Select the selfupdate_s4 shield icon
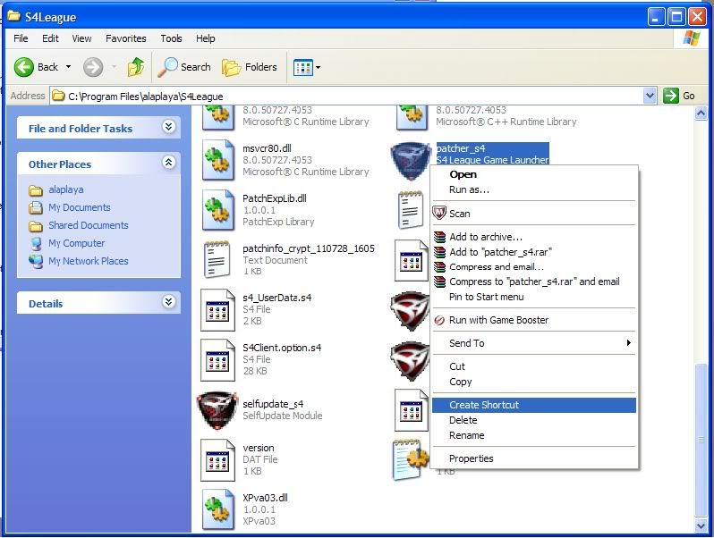Screen dimensions: 714x538 click(217, 410)
